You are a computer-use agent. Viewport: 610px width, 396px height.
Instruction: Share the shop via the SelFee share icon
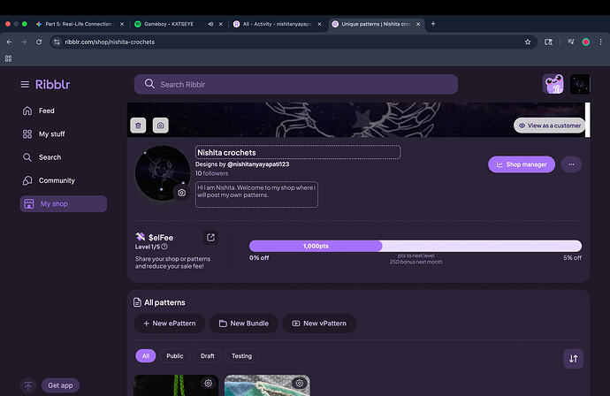[210, 237]
